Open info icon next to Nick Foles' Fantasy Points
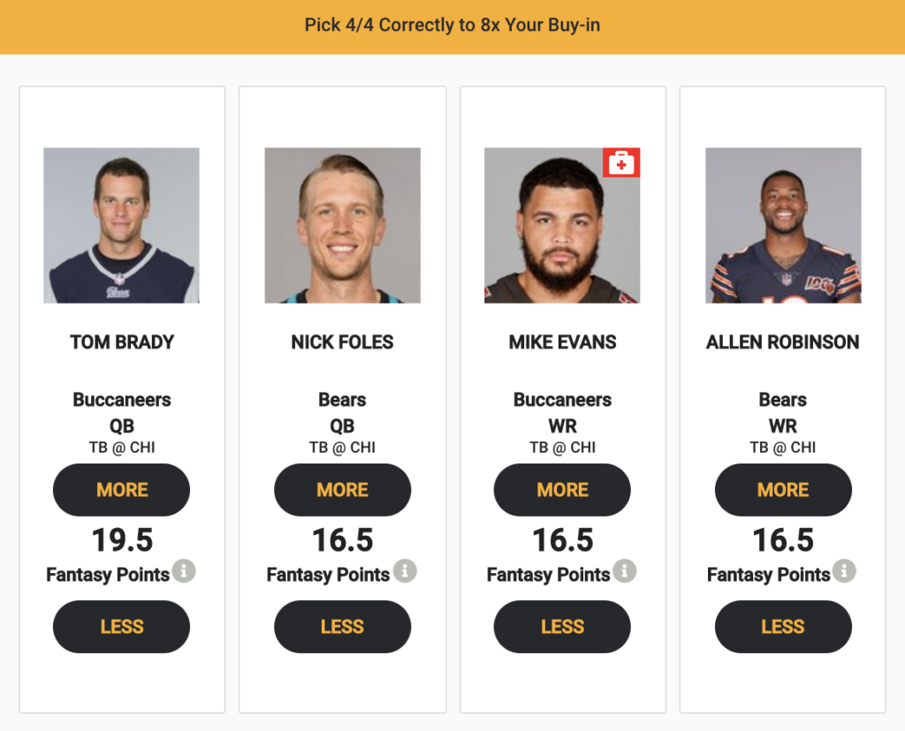Screen dimensions: 905x731 coord(405,571)
